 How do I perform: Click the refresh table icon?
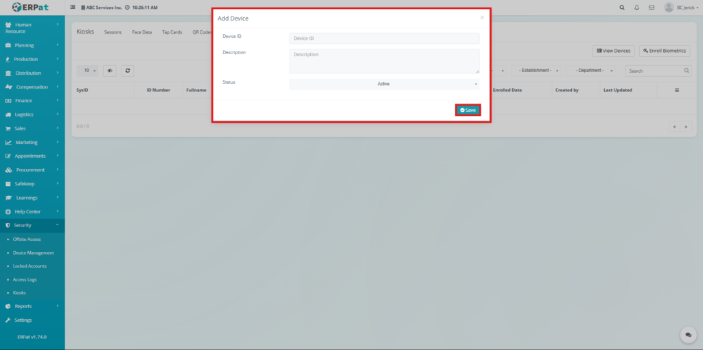[128, 71]
